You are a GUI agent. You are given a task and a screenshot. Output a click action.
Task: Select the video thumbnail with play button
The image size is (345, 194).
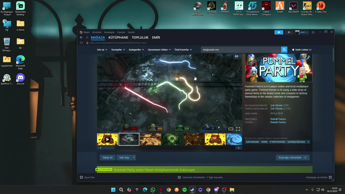[x=108, y=139]
